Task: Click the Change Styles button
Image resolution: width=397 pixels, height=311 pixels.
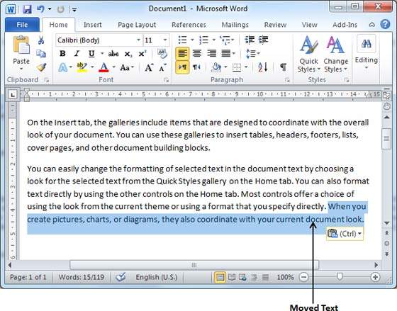Action: coord(336,54)
